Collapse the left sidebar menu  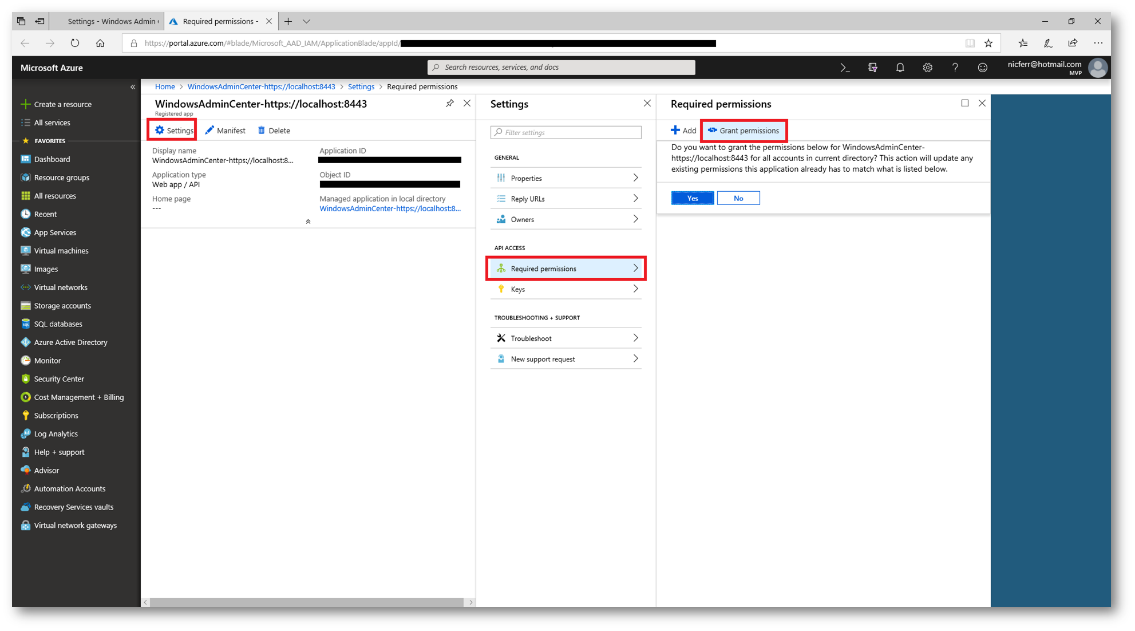coord(133,87)
